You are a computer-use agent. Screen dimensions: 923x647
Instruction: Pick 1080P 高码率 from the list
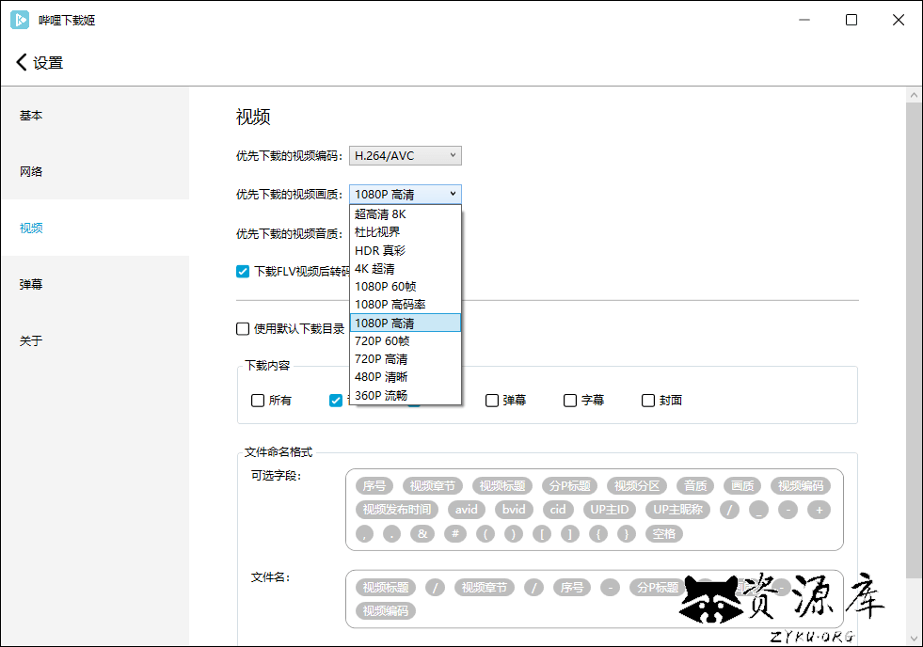point(405,305)
